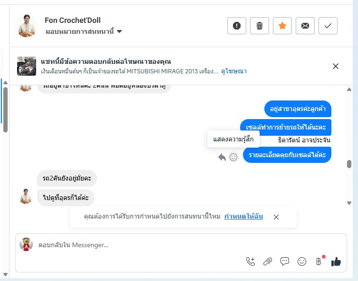The height and width of the screenshot is (281, 358).
Task: Mark conversation as unread envelope icon
Action: (x=305, y=26)
